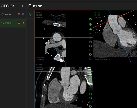Click the left orange line handle in the bottom view

tap(52, 71)
